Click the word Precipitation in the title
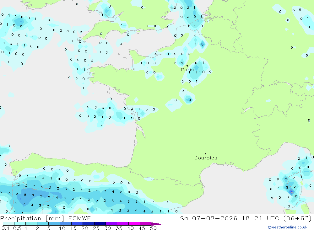Screen dimensions: 314x230 point(21,218)
